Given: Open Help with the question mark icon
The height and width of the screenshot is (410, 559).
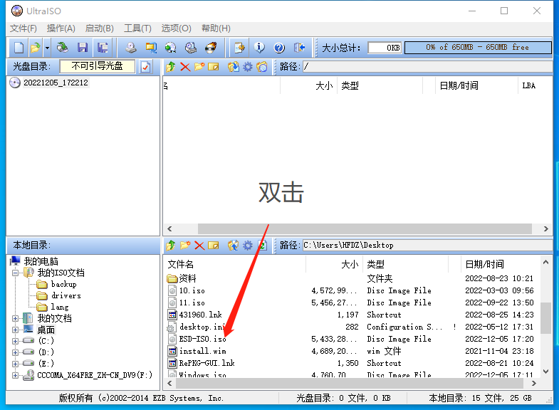Looking at the screenshot, I should click(x=279, y=48).
